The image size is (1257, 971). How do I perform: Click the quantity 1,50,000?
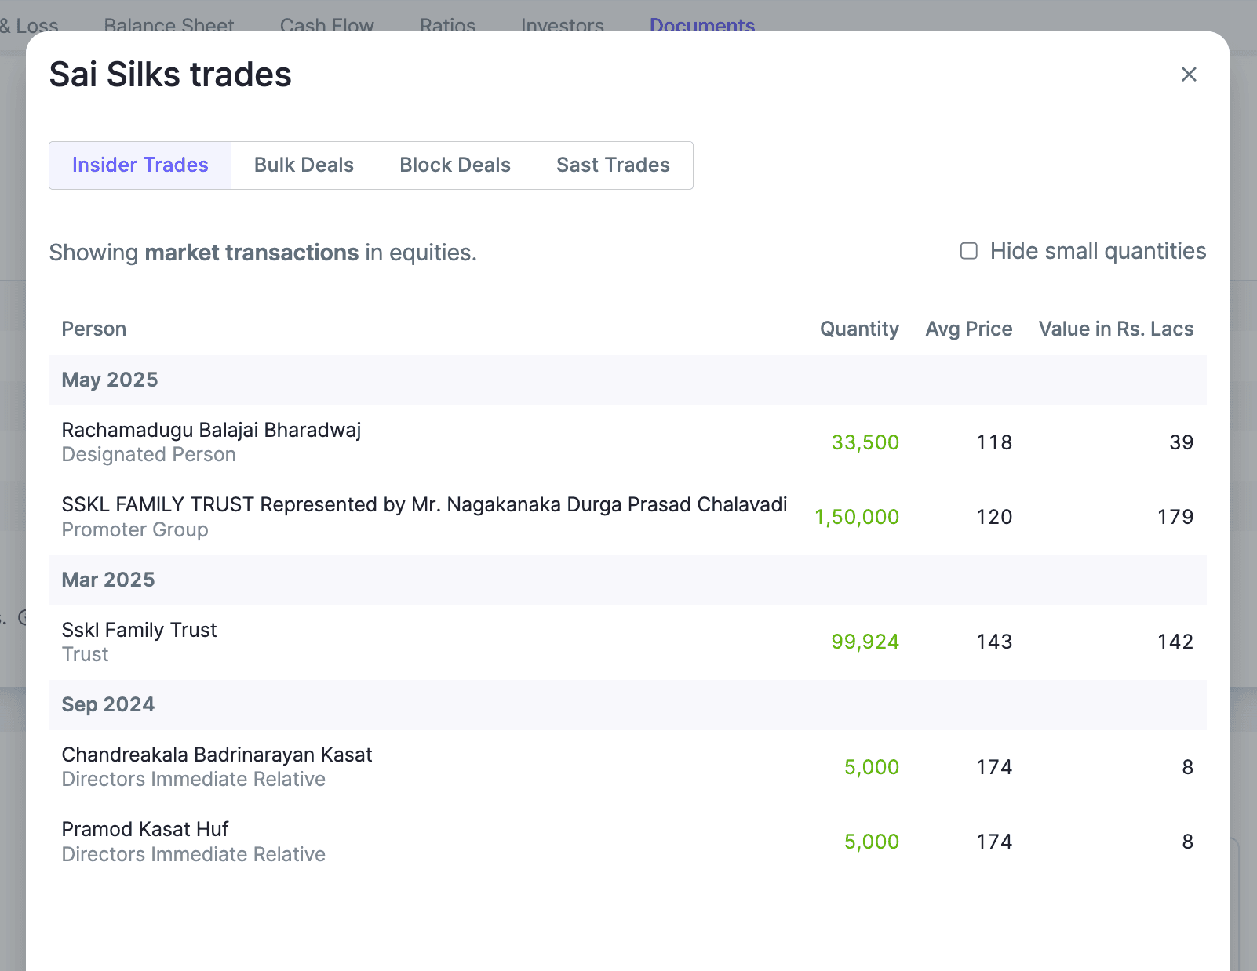point(857,517)
